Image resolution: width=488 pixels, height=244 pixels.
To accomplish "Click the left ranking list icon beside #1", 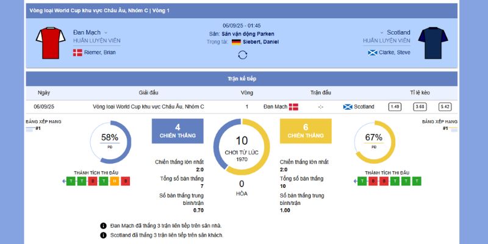I will [x=30, y=129].
